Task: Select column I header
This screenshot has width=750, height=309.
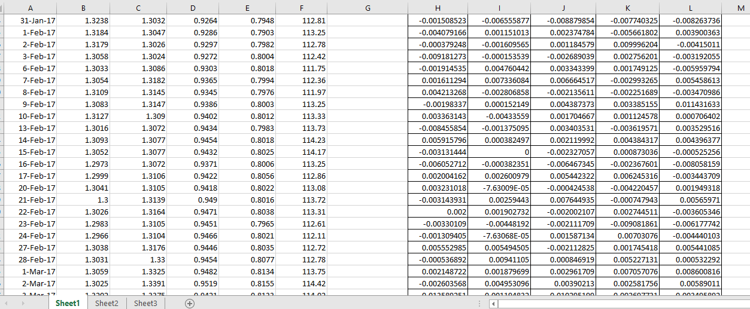Action: coord(499,7)
